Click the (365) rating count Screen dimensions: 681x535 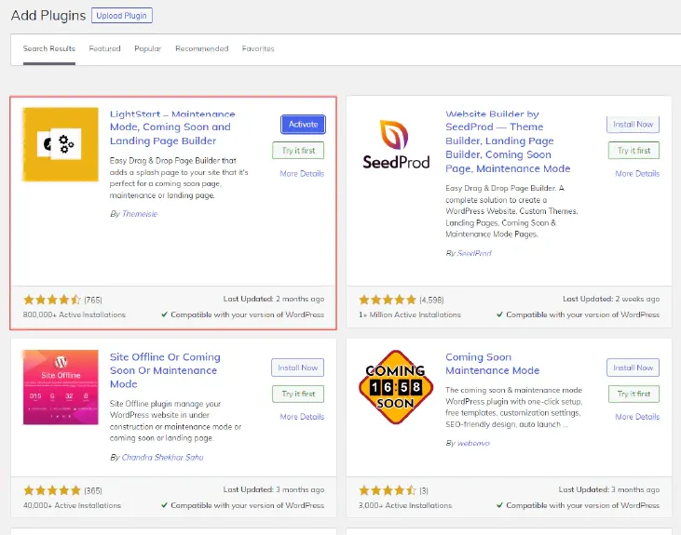pos(93,490)
